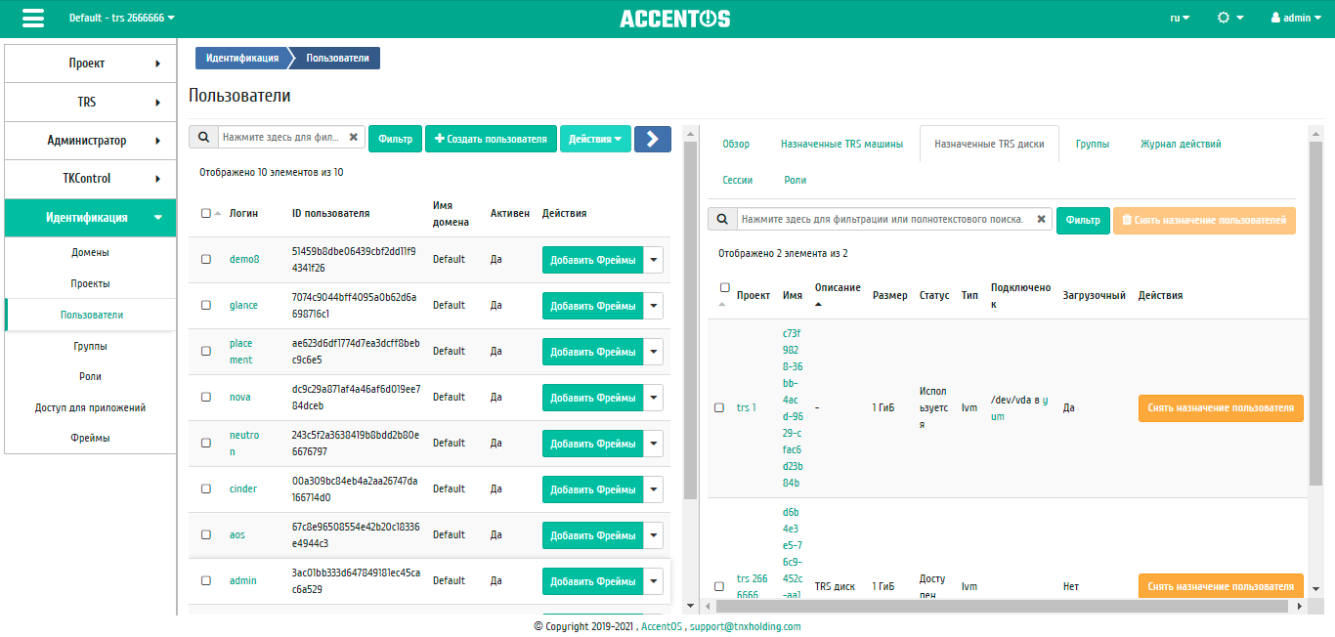The image size is (1335, 637).
Task: Expand action dropdown arrow for glance user
Action: tap(654, 306)
